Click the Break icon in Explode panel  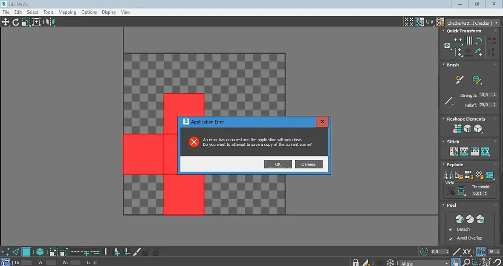pos(448,175)
